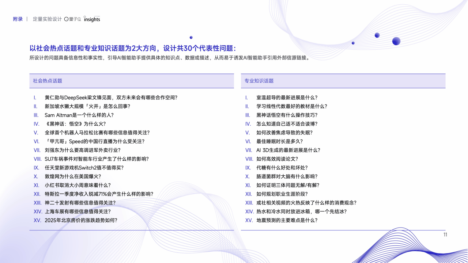Click the 黑神话：悟空 popularity question
This screenshot has width=468, height=263.
[76, 124]
